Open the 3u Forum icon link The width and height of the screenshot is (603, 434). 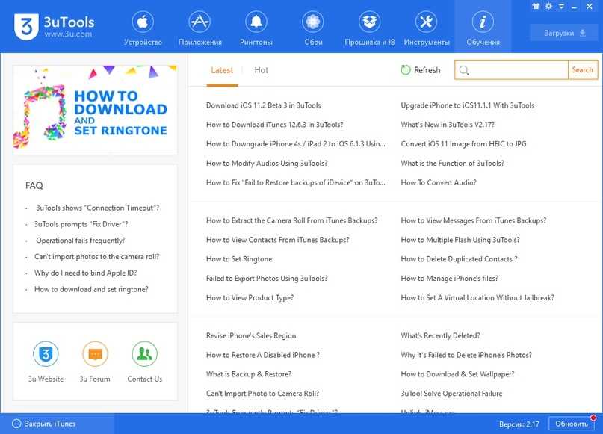(95, 354)
